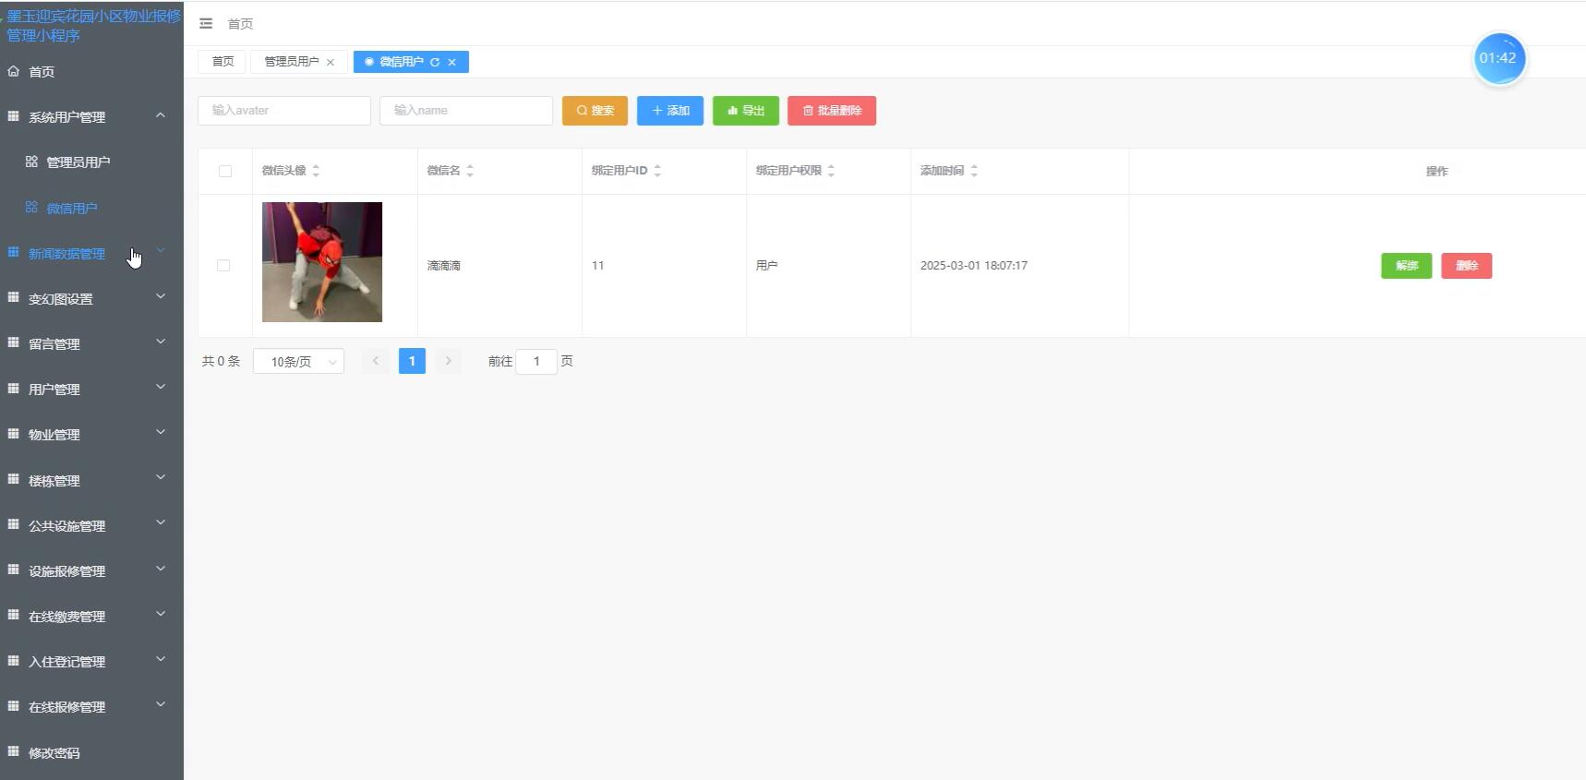This screenshot has height=780, width=1586.
Task: Toggle the select-all checkbox in table header
Action: point(225,171)
